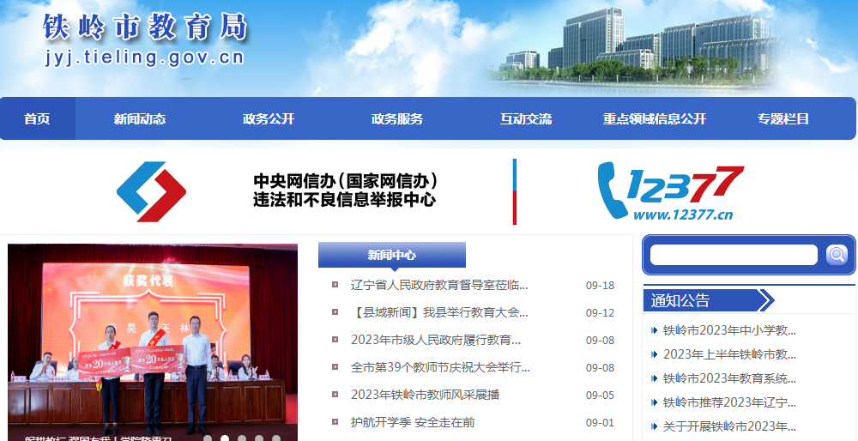Viewport: 858px width, 441px height.
Task: Click arrow icon beside 关于开展铁岭市2023年 notice
Action: point(654,426)
